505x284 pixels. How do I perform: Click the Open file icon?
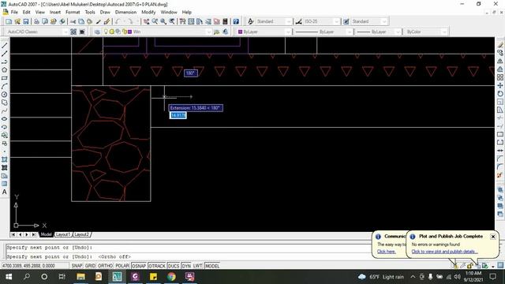pyautogui.click(x=17, y=21)
